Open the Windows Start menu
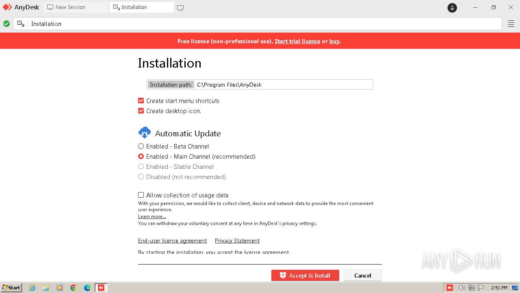 pyautogui.click(x=11, y=288)
